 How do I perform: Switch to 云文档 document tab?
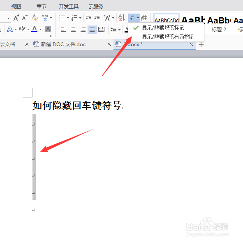coord(7,44)
